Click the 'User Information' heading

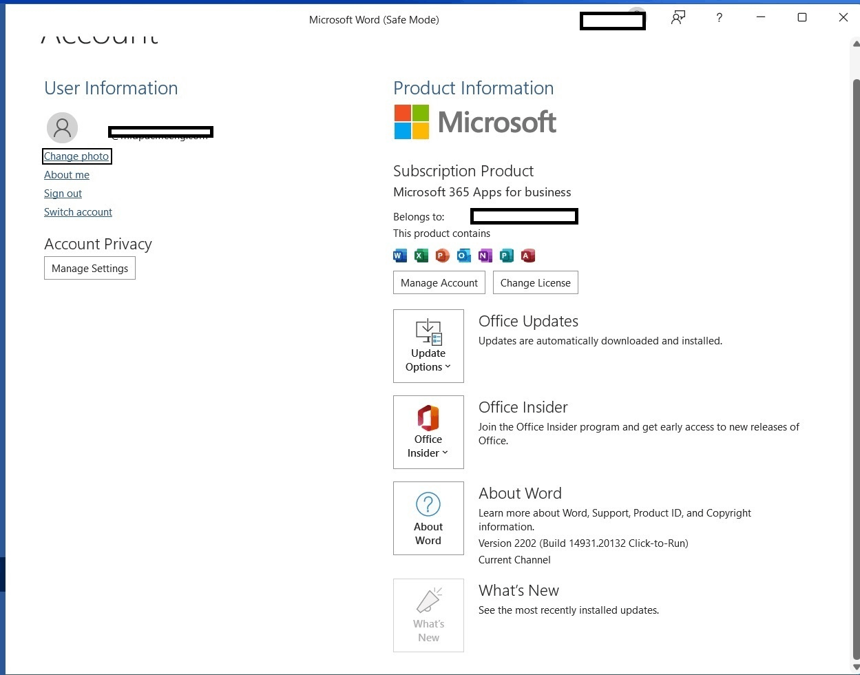pyautogui.click(x=111, y=88)
